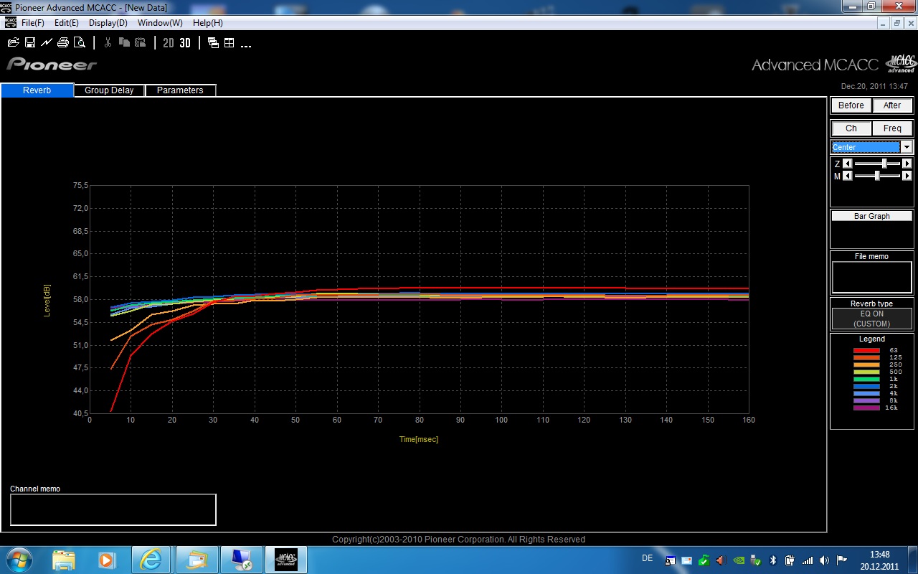This screenshot has width=918, height=574.
Task: Click the power plug battery tray icon
Action: [790, 560]
